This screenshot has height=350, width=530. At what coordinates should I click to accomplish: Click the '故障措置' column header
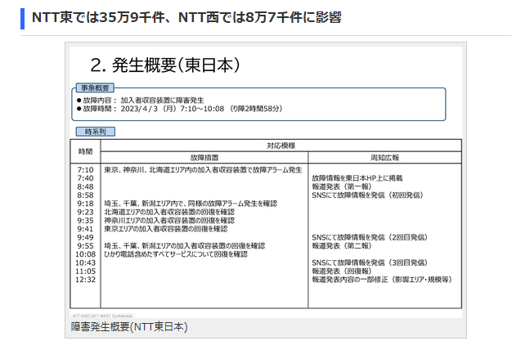[204, 156]
